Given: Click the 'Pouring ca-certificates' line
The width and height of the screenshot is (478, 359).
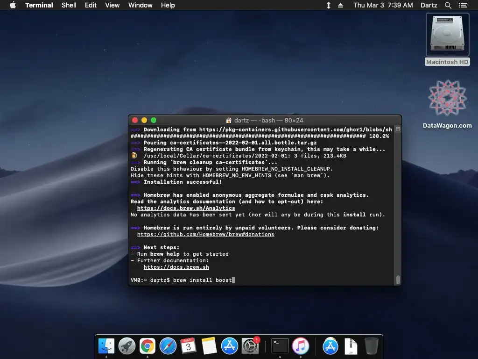Looking at the screenshot, I should point(224,143).
